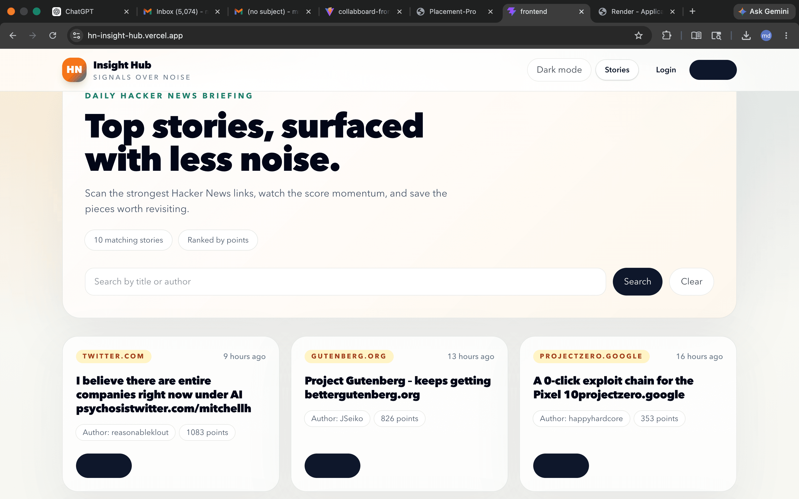Close the frontend tab
This screenshot has width=799, height=499.
(x=581, y=12)
